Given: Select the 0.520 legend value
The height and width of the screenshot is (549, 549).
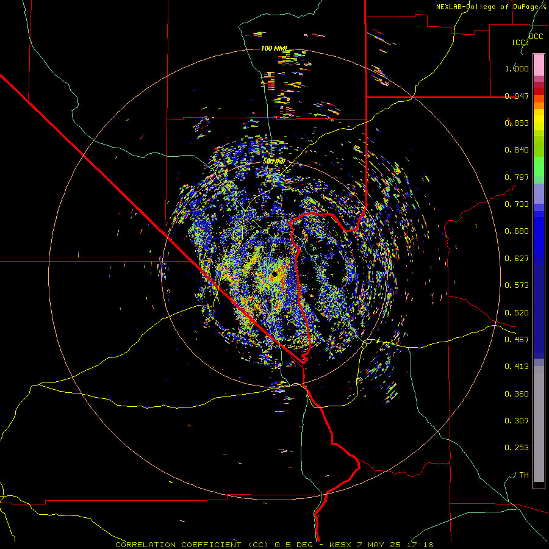Looking at the screenshot, I should [x=517, y=313].
